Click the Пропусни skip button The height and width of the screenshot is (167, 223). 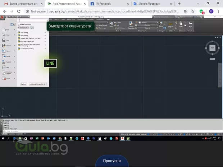click(112, 161)
